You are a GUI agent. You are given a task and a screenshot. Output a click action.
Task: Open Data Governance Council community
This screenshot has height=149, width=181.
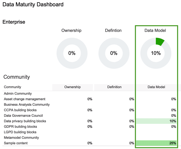(23, 116)
